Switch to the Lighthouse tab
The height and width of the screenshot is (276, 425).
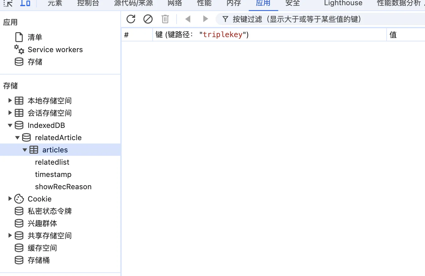pos(343,3)
